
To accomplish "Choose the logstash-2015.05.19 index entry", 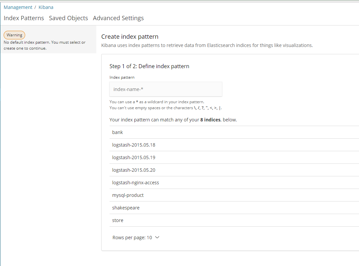I will [x=134, y=157].
